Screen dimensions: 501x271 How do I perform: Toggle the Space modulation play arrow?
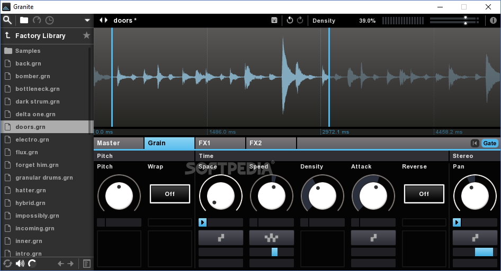(203, 222)
